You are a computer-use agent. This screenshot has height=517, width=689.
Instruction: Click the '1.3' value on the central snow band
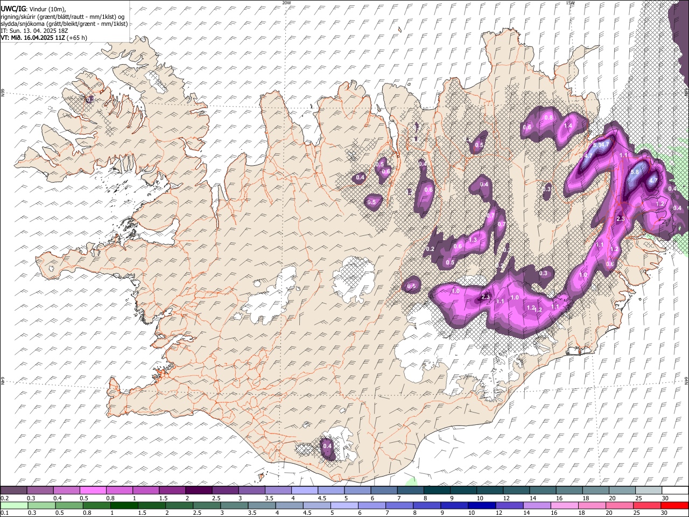pos(473,240)
